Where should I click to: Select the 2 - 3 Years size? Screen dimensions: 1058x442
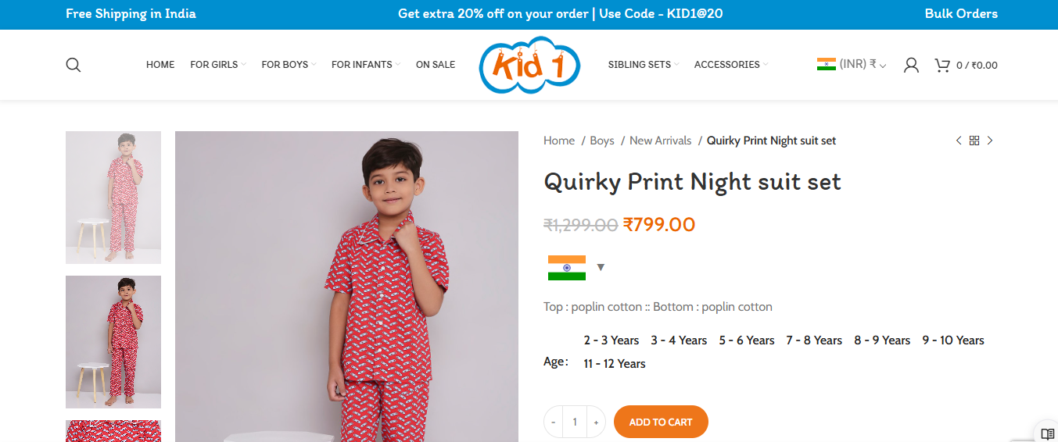[x=611, y=340]
